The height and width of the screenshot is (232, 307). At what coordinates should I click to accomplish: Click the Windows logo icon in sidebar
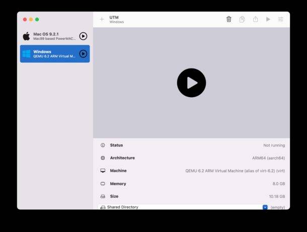[27, 54]
